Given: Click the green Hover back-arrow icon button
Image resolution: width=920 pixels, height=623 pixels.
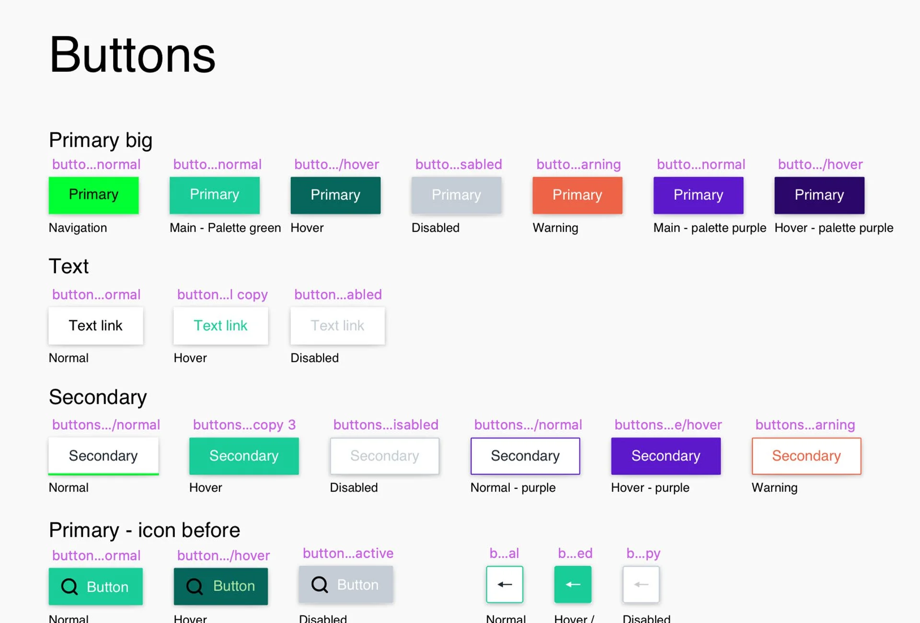Looking at the screenshot, I should coord(573,584).
